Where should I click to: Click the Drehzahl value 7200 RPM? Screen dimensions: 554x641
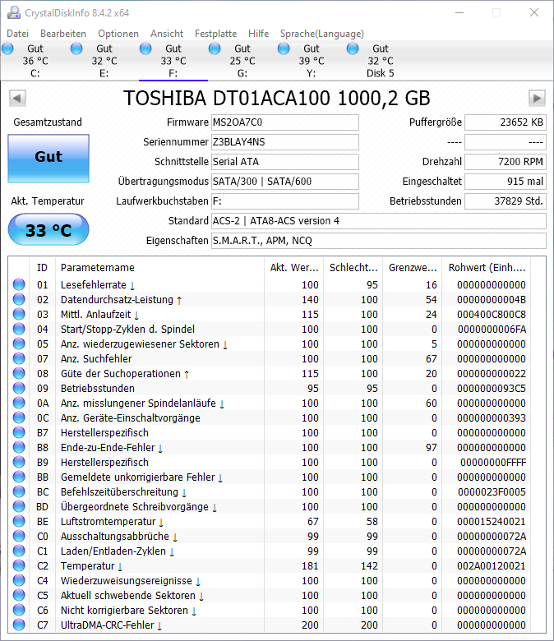[506, 161]
